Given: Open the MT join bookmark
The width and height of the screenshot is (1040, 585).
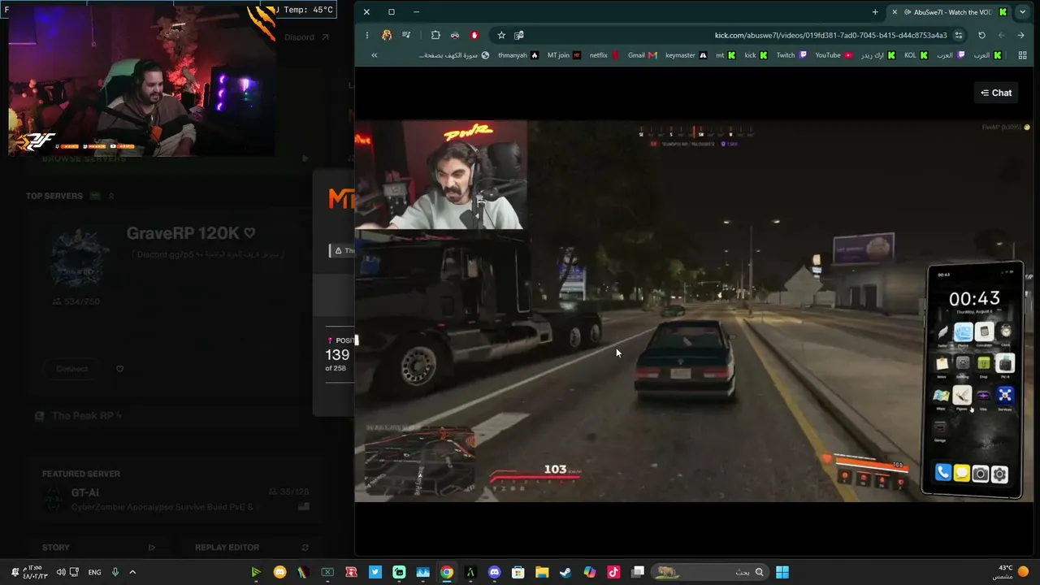Looking at the screenshot, I should [564, 55].
